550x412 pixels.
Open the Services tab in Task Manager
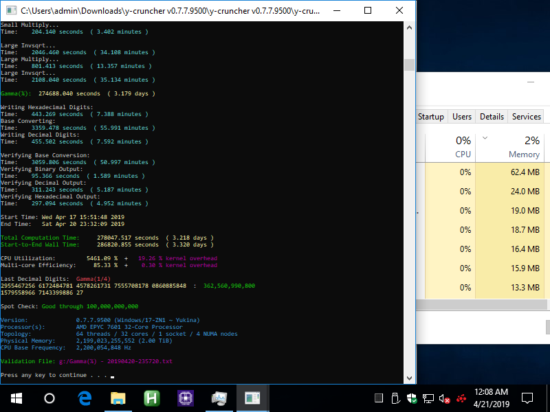click(x=526, y=117)
